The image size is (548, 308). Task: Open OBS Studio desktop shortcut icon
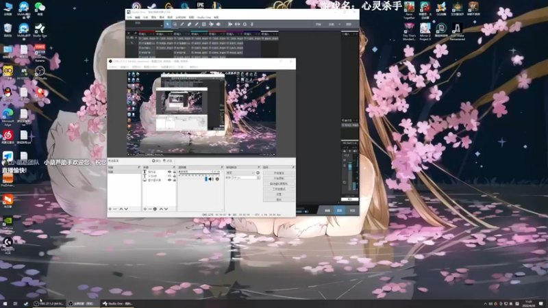pos(40,73)
